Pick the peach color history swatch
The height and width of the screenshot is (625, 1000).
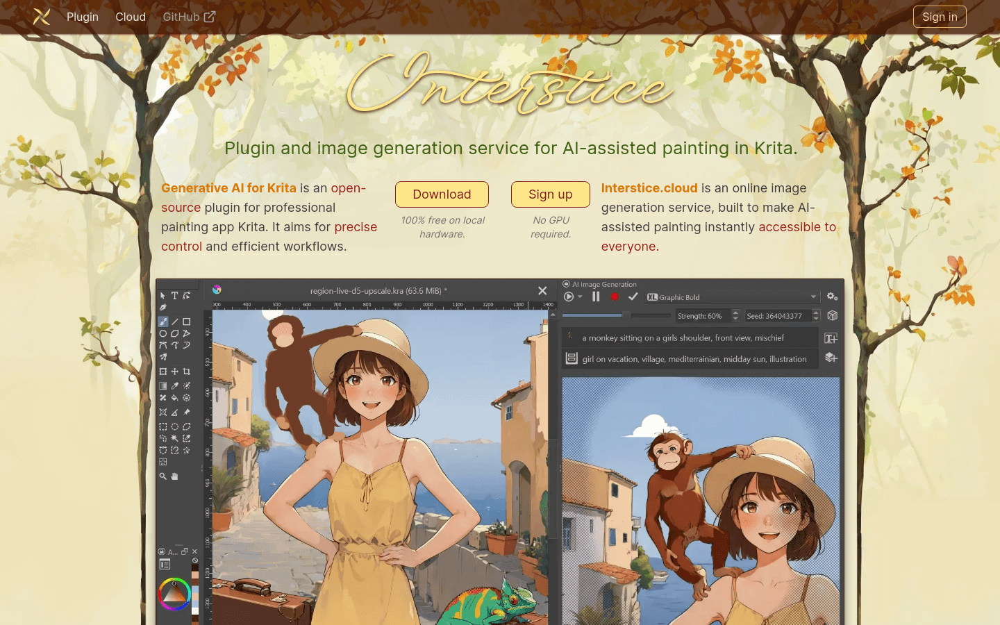tap(195, 575)
